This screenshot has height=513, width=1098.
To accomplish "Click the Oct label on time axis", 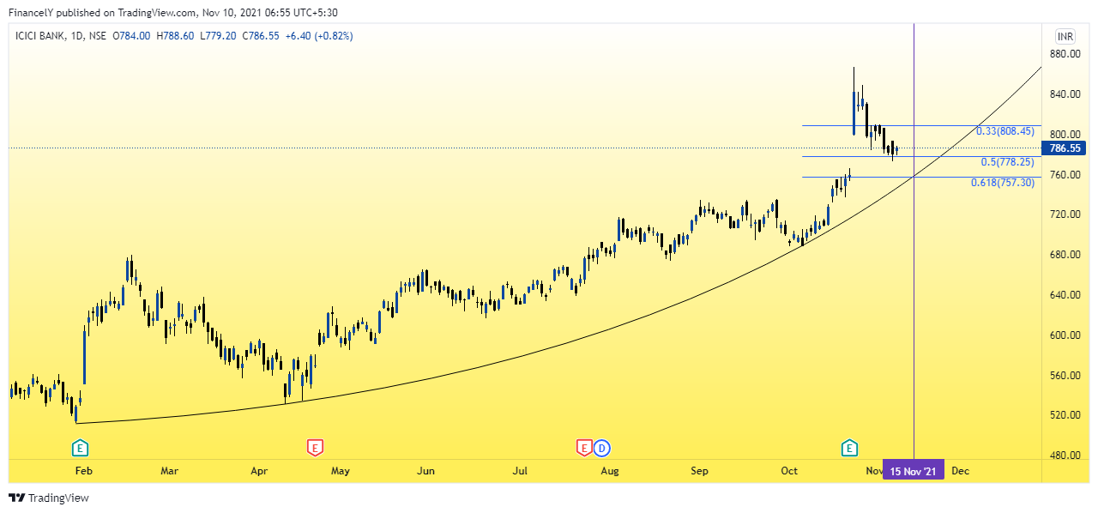I will pos(789,471).
